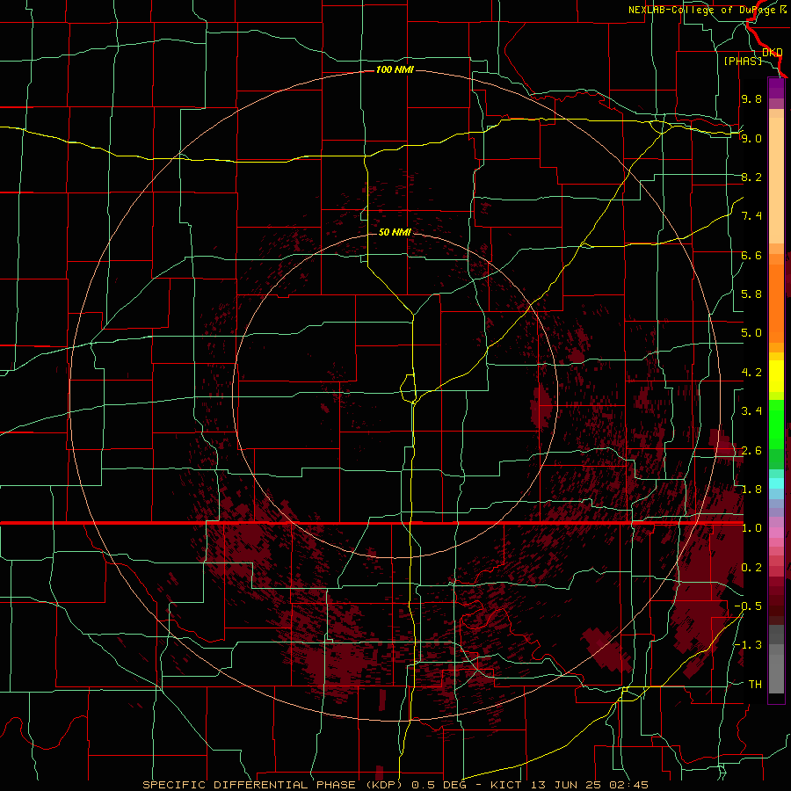Viewport: 791px width, 791px height.
Task: Pick the 5.8 legend value
Action: click(x=751, y=294)
